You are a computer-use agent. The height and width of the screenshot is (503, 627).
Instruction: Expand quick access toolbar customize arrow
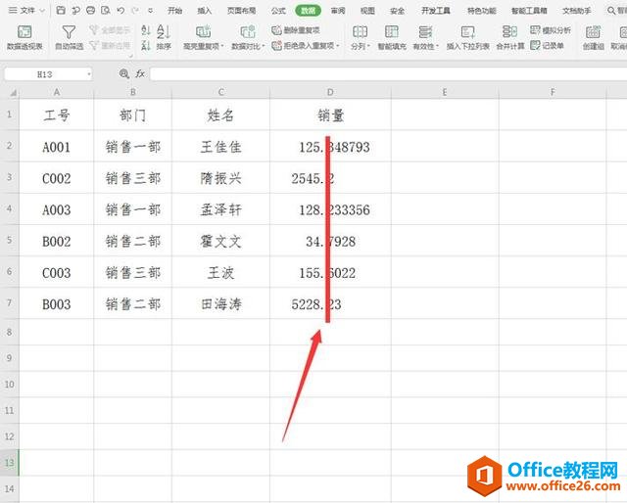click(150, 11)
